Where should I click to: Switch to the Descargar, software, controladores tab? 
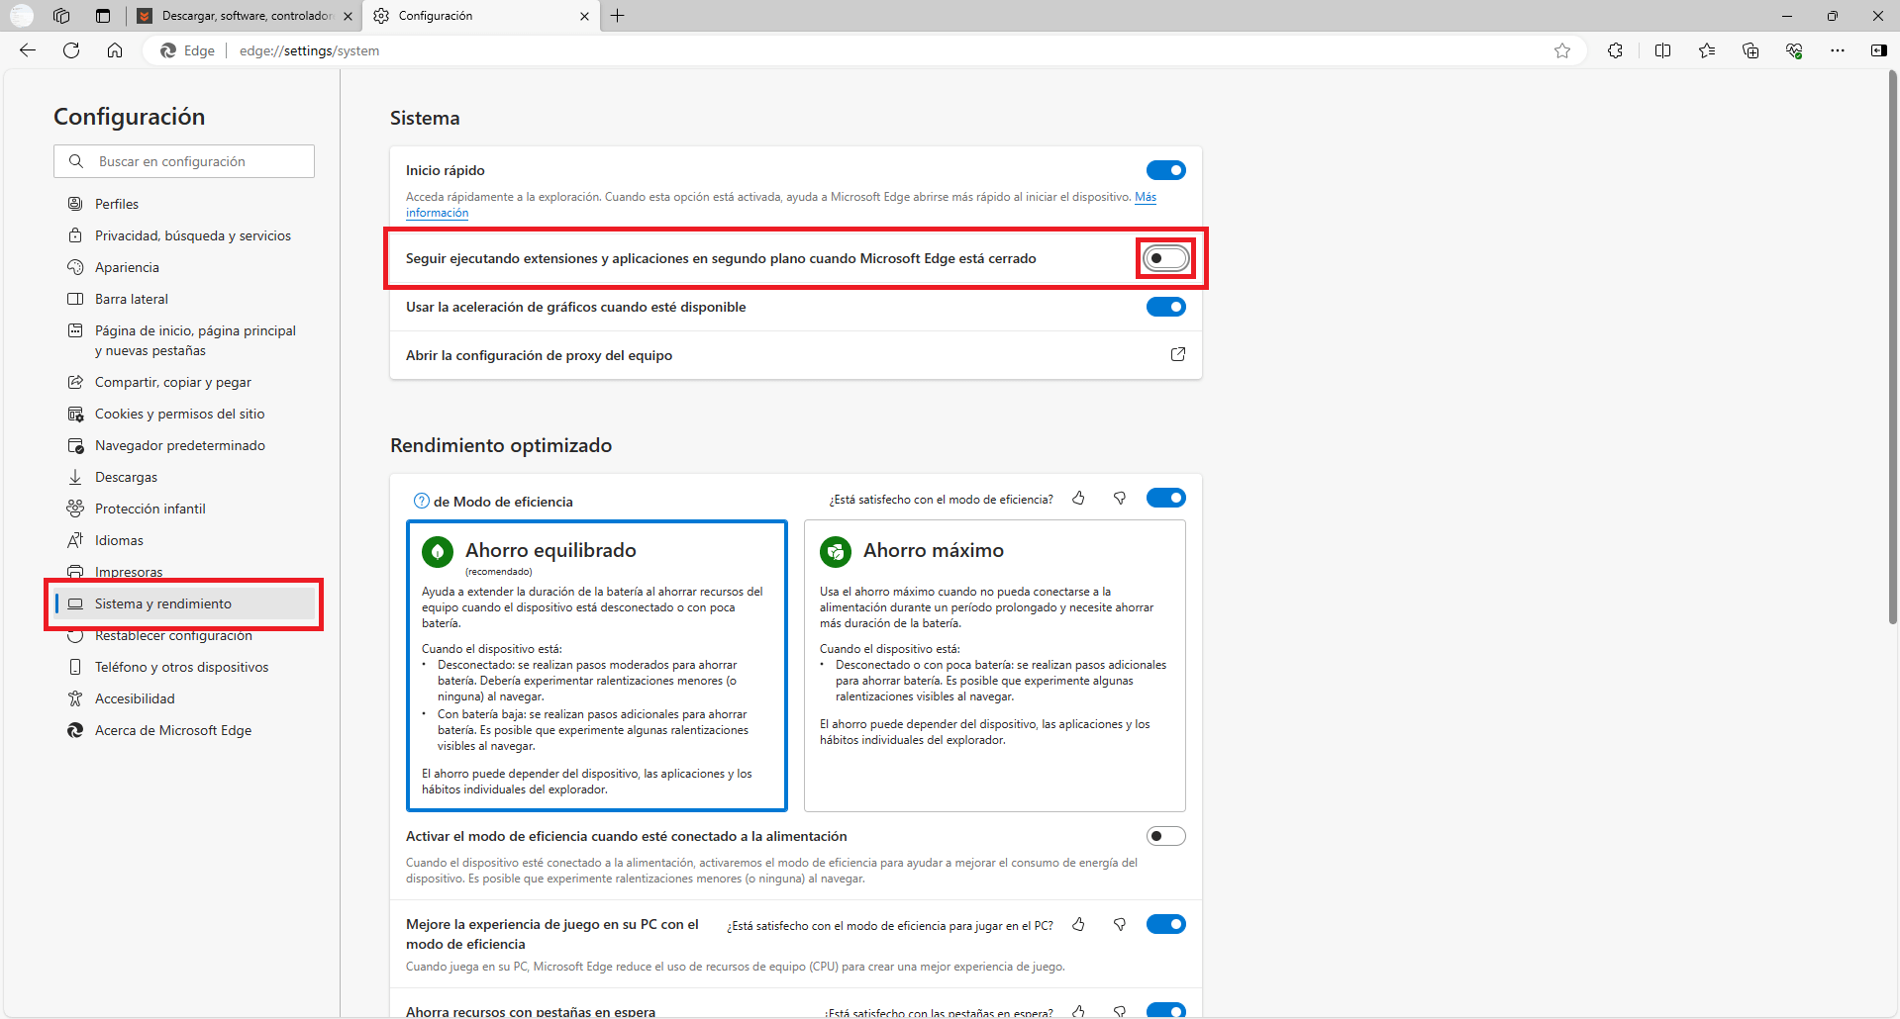point(245,16)
